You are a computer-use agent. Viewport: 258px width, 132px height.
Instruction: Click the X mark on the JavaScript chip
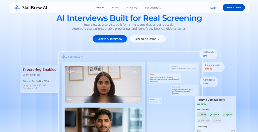(199, 121)
